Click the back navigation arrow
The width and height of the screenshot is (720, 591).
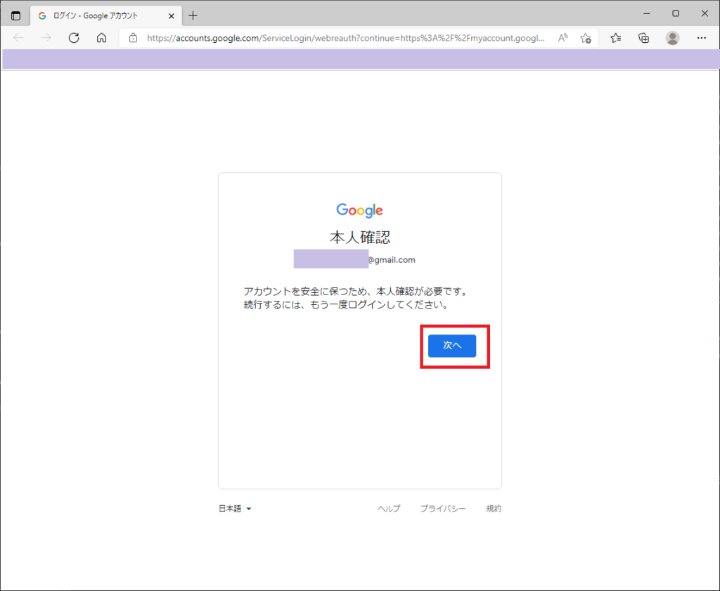(18, 38)
